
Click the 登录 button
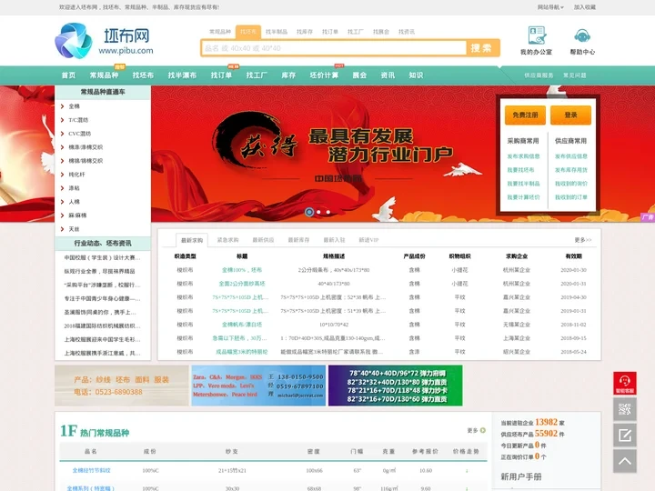570,115
